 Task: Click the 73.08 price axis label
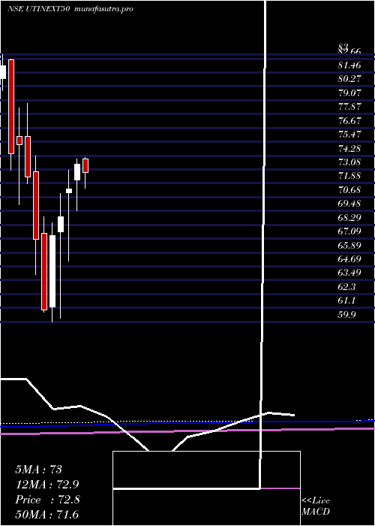point(349,162)
